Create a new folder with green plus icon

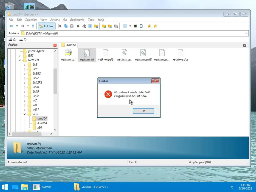(x=104, y=26)
